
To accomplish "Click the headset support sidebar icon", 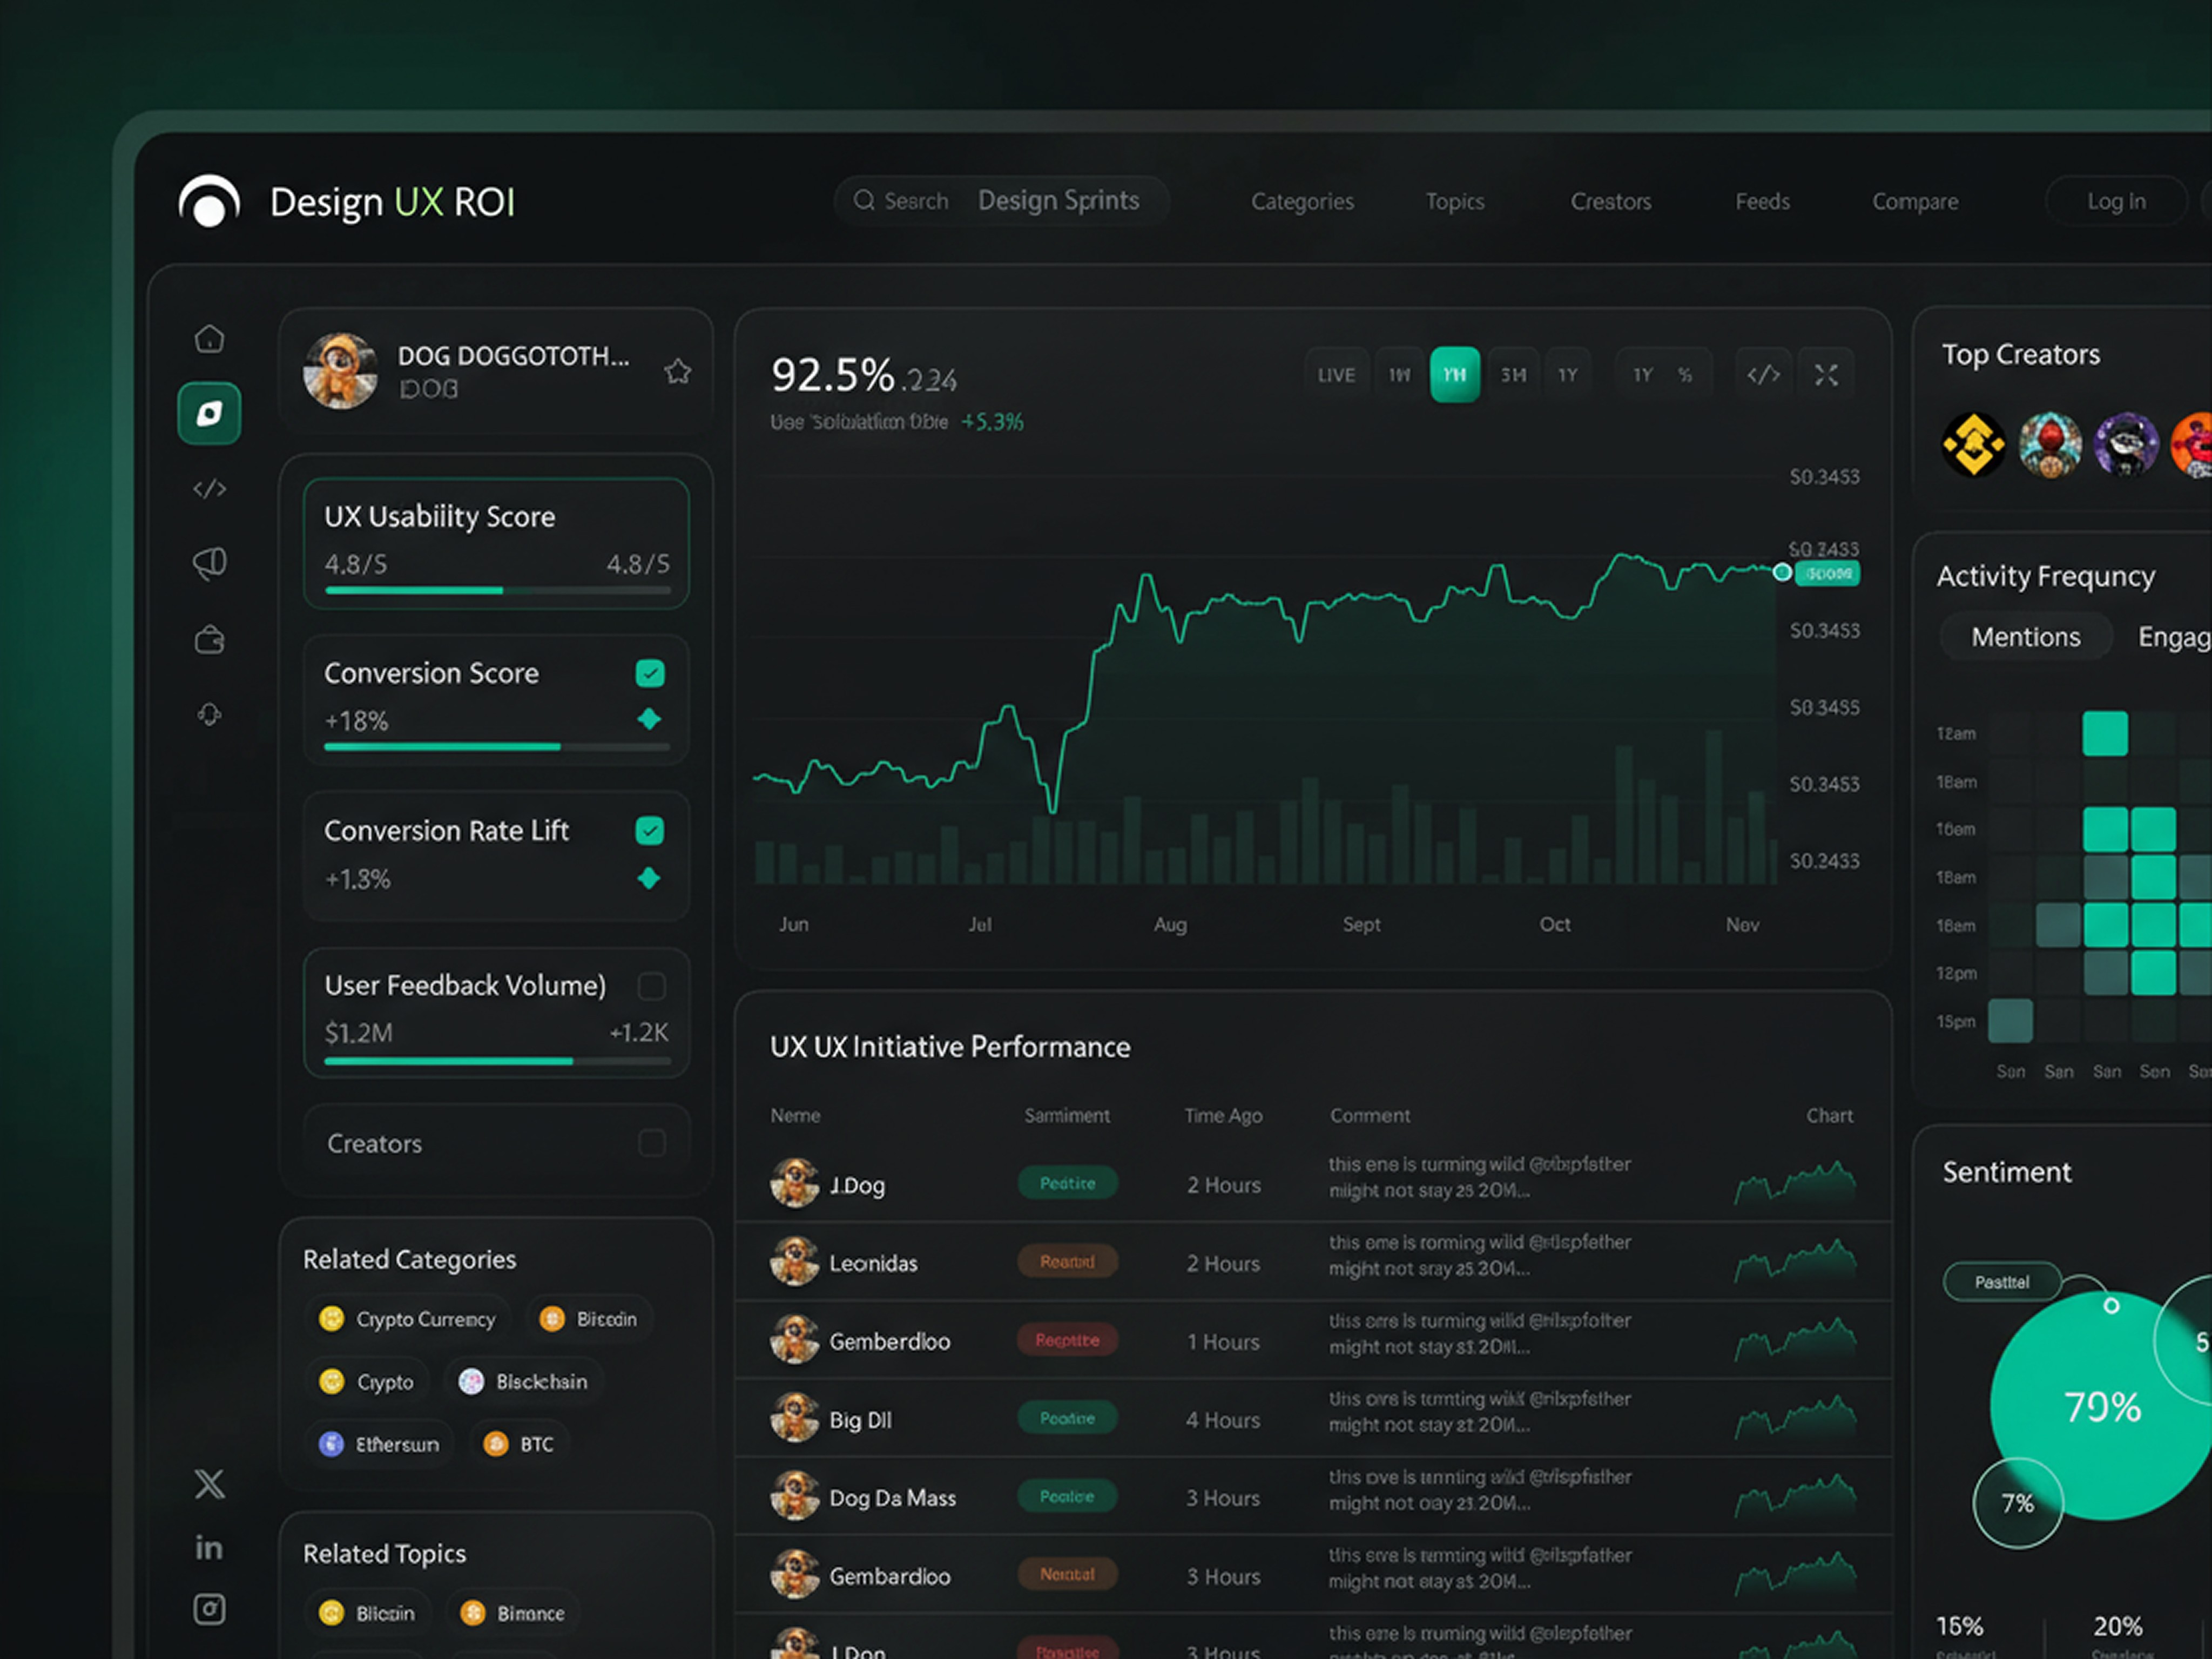I will 209,714.
